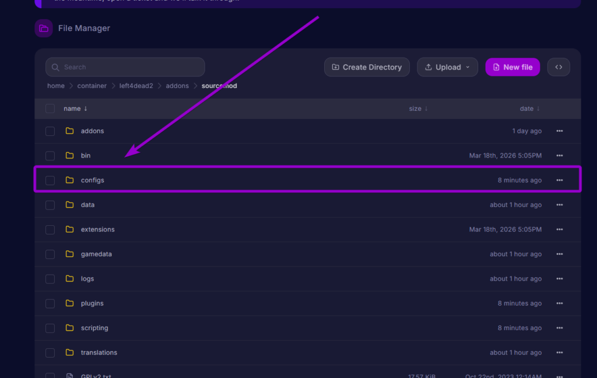The height and width of the screenshot is (378, 597).
Task: Focus the file Search field
Action: [125, 67]
